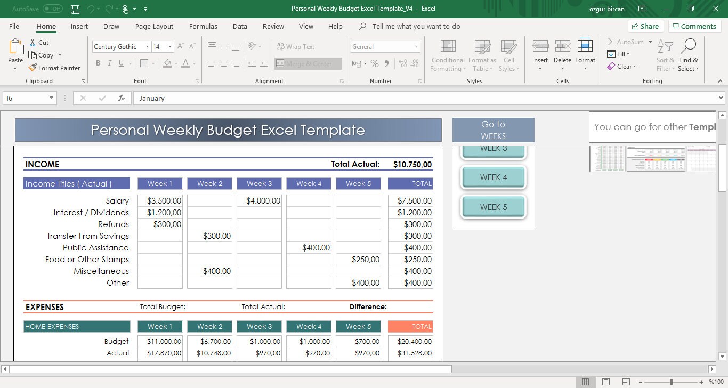
Task: Open Conditional Formatting options
Action: pos(447,55)
